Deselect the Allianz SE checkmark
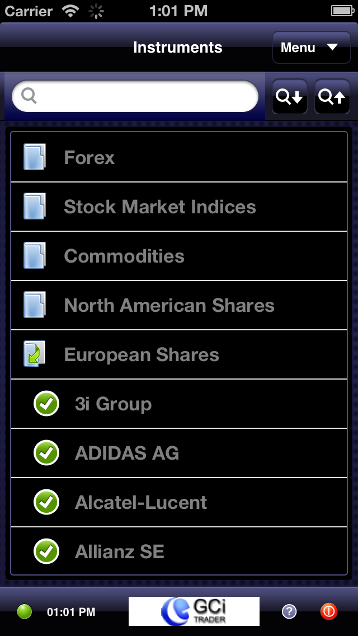Image resolution: width=358 pixels, height=636 pixels. (46, 551)
